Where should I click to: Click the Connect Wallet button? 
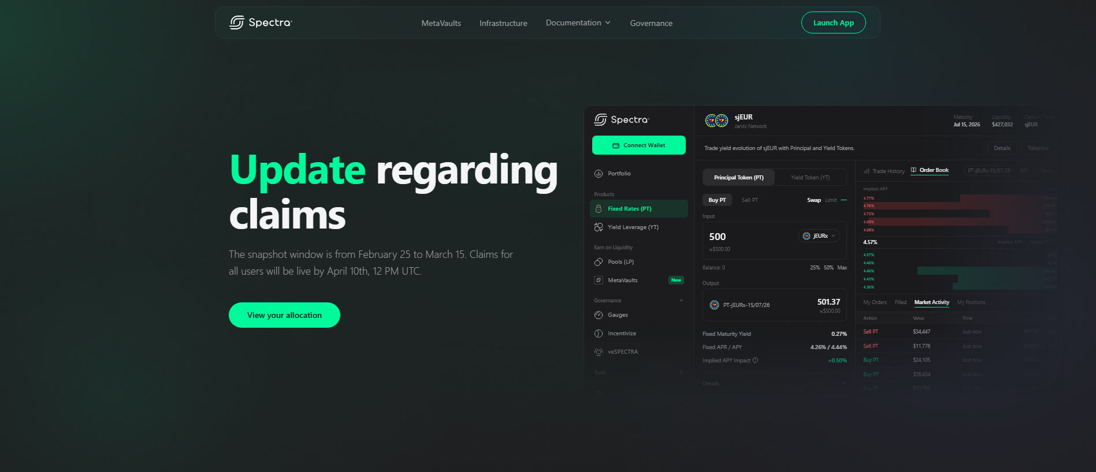pos(639,145)
